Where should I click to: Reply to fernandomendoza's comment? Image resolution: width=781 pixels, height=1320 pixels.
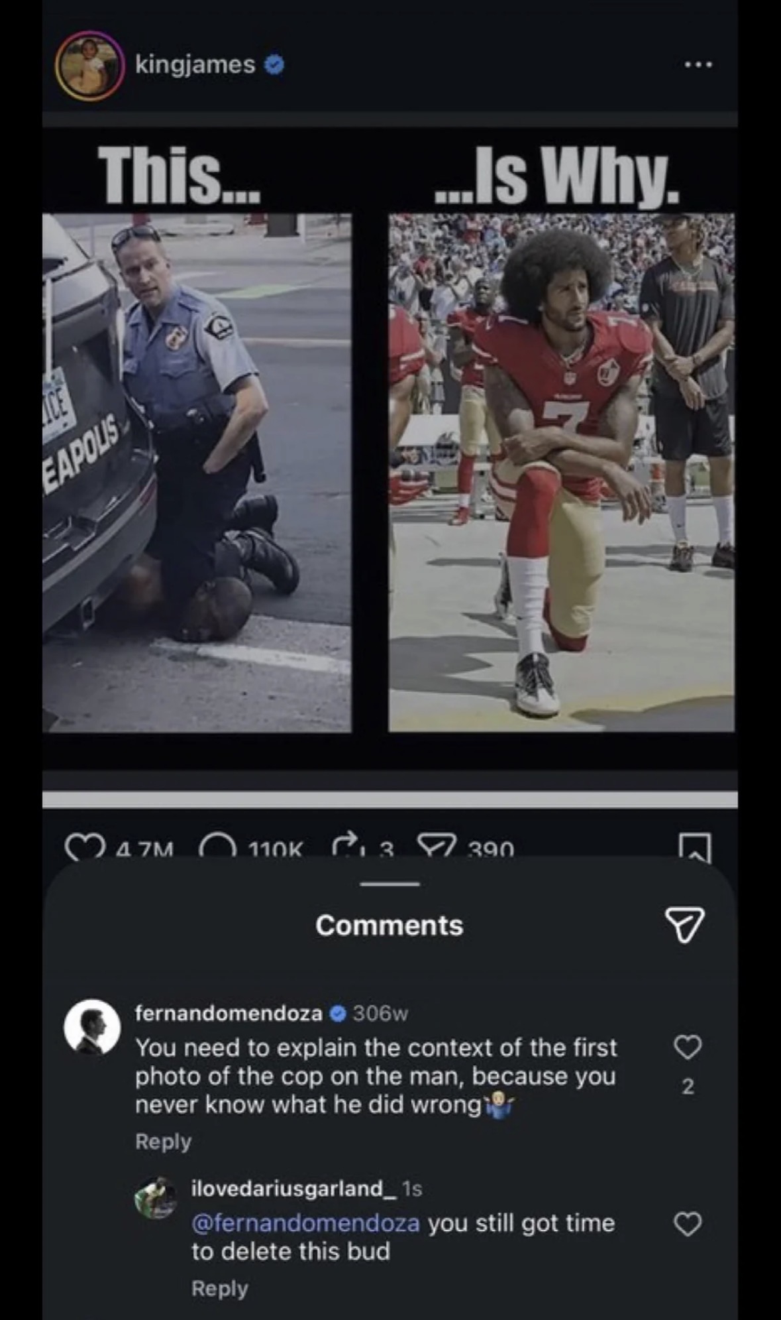click(x=163, y=1142)
